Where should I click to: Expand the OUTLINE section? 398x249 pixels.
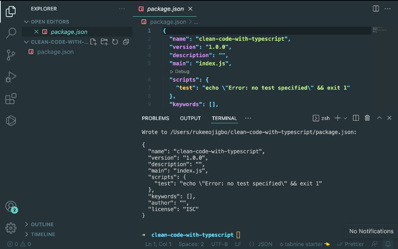point(42,224)
